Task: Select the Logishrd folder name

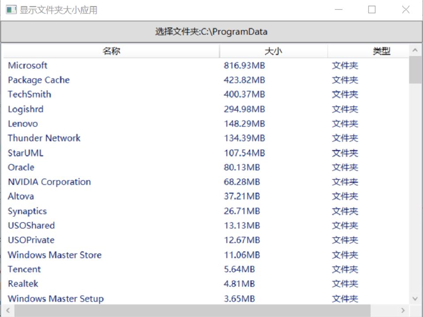Action: [x=26, y=109]
